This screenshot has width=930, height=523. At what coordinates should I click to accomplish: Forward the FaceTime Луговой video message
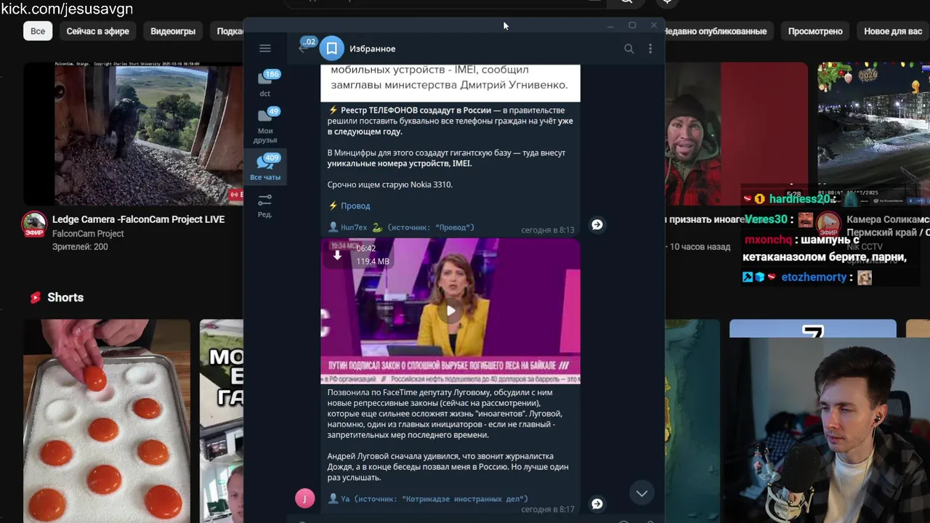[597, 504]
